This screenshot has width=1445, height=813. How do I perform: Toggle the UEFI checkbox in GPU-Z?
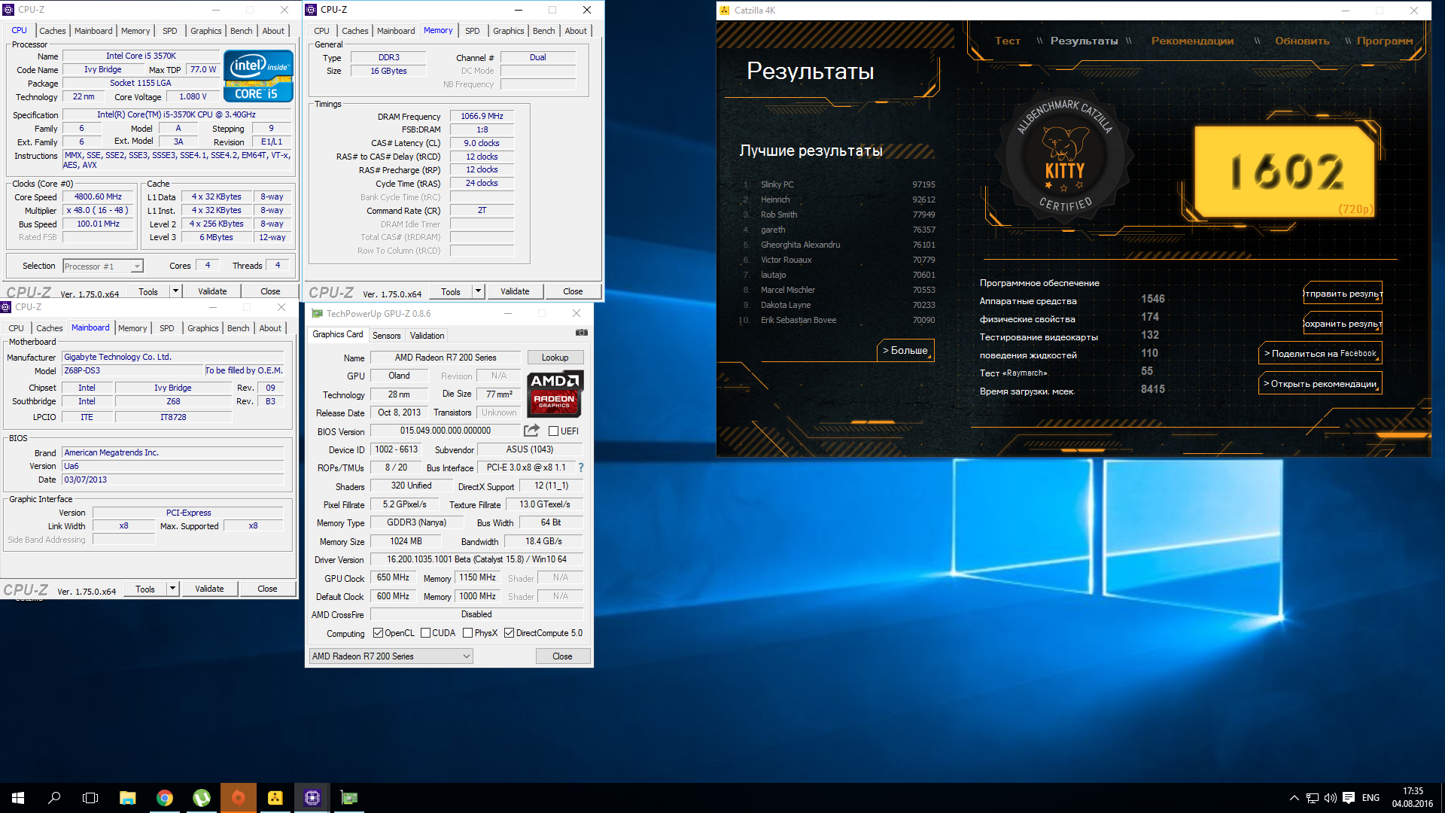tap(554, 431)
